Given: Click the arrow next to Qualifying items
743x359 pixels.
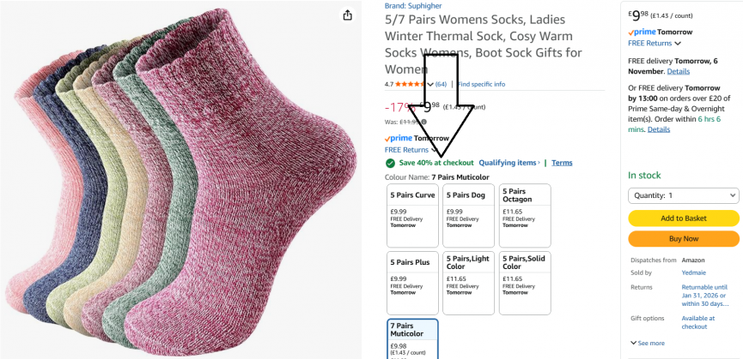Looking at the screenshot, I should 539,163.
